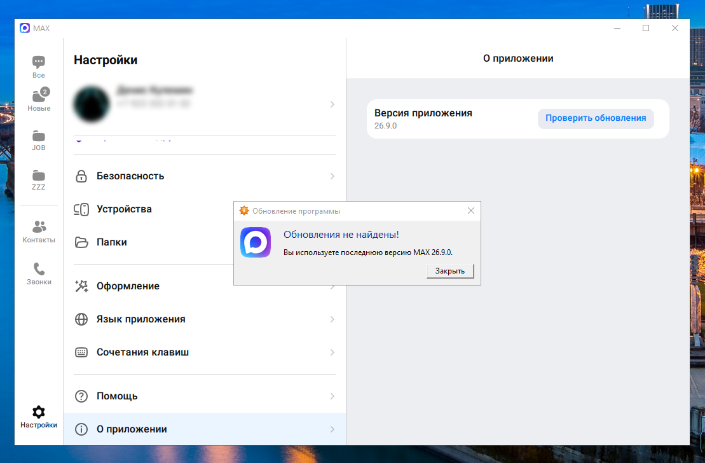Click the version number 26.9.0

[385, 126]
